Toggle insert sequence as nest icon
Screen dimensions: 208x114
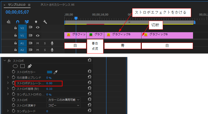(x=9, y=22)
